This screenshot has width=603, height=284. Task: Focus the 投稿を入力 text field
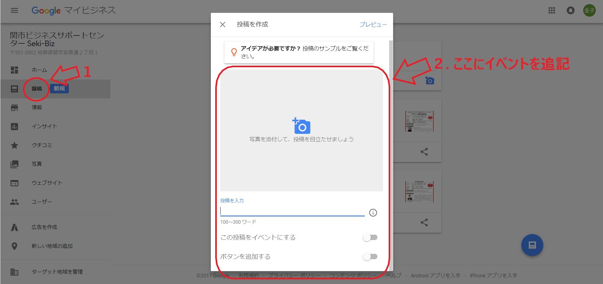[292, 211]
